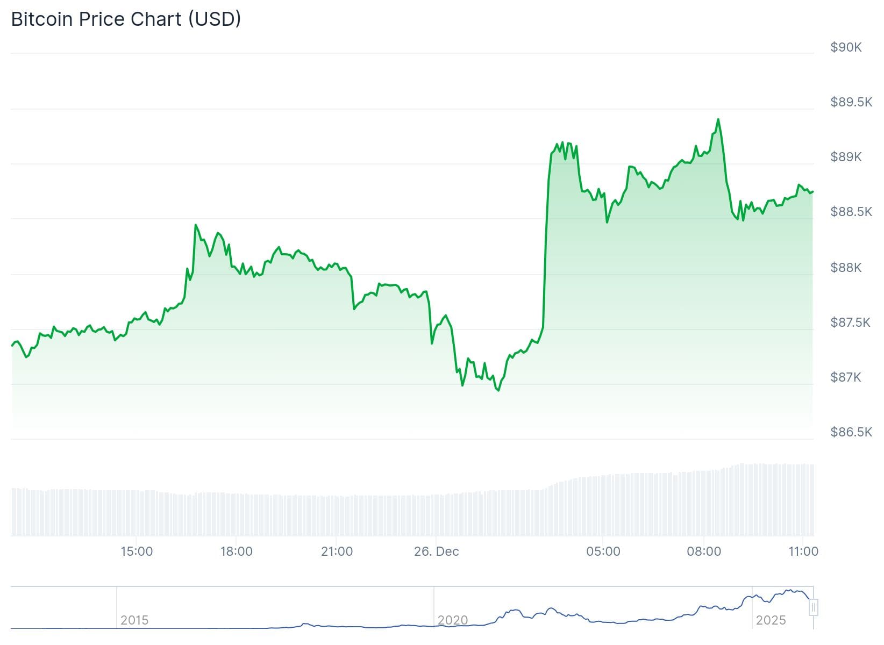This screenshot has width=884, height=645.
Task: Click the 21:00 time axis label
Action: [337, 551]
